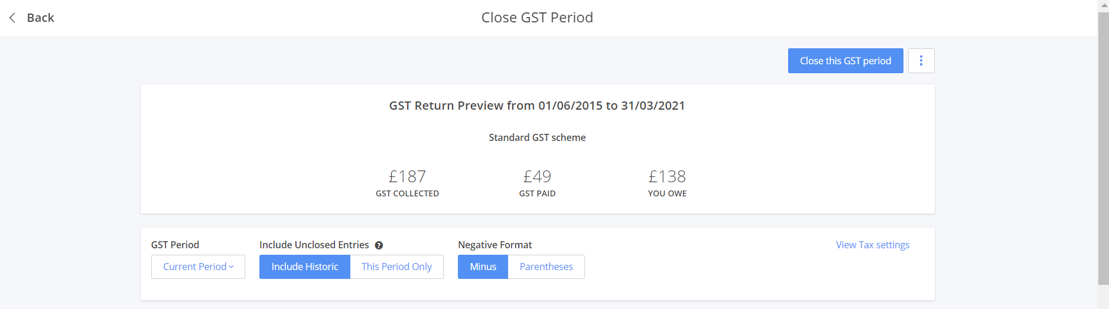Click the GST Return Preview heading
1109x309 pixels.
537,106
